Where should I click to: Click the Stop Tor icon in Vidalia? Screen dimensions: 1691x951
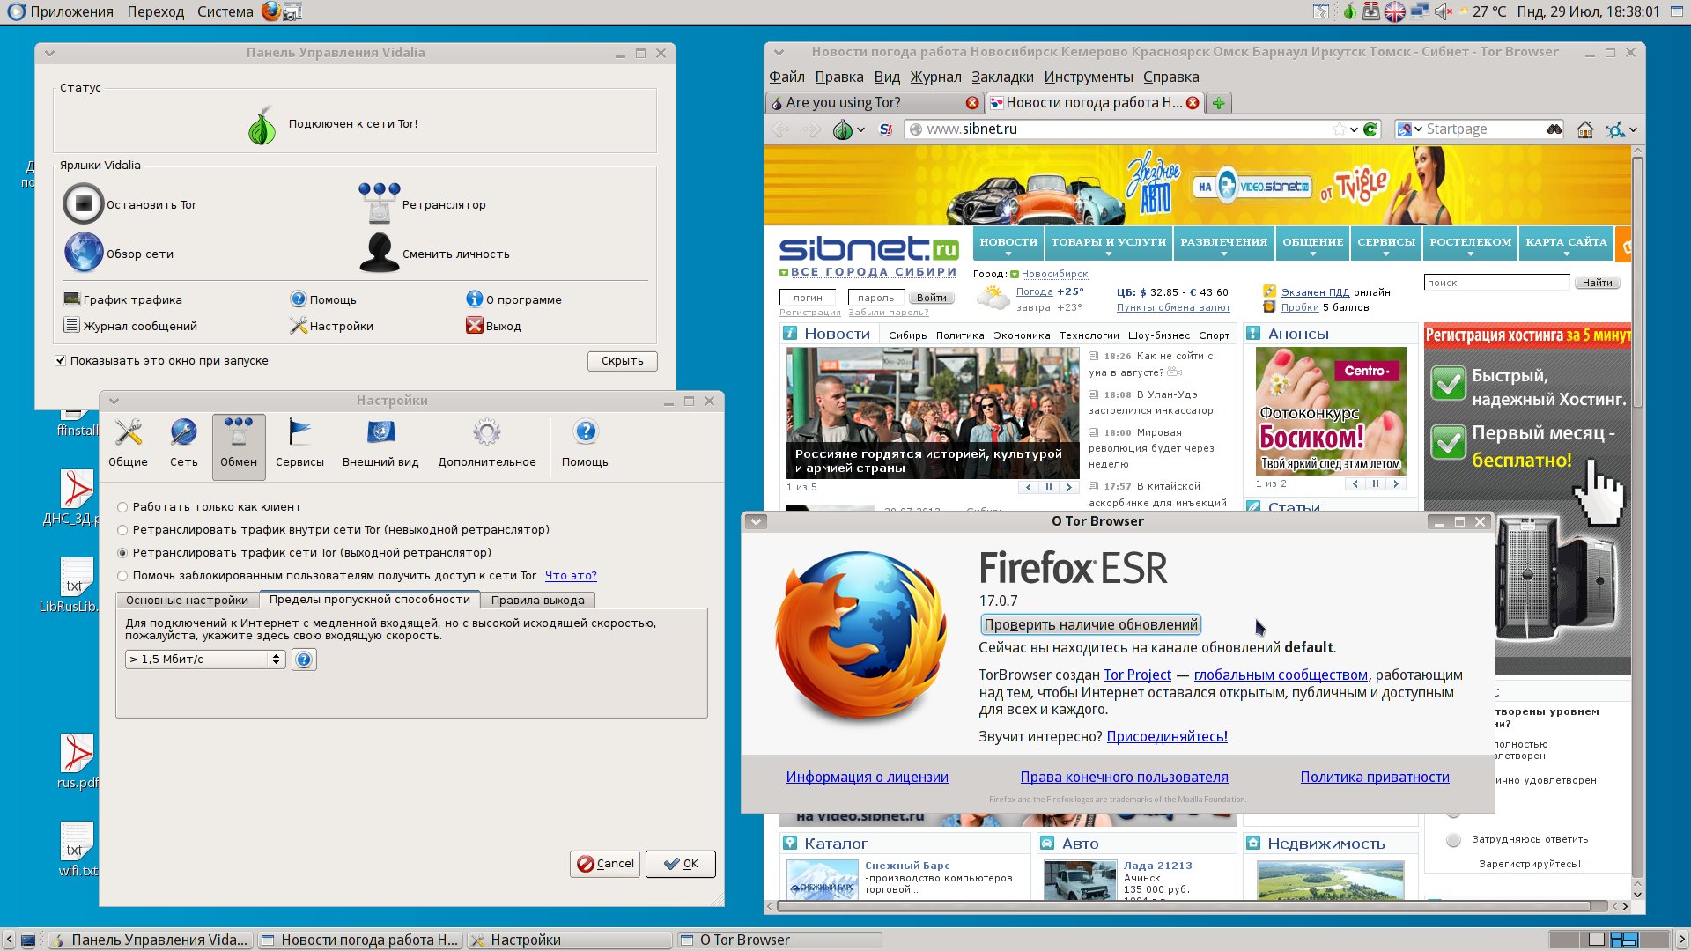83,204
